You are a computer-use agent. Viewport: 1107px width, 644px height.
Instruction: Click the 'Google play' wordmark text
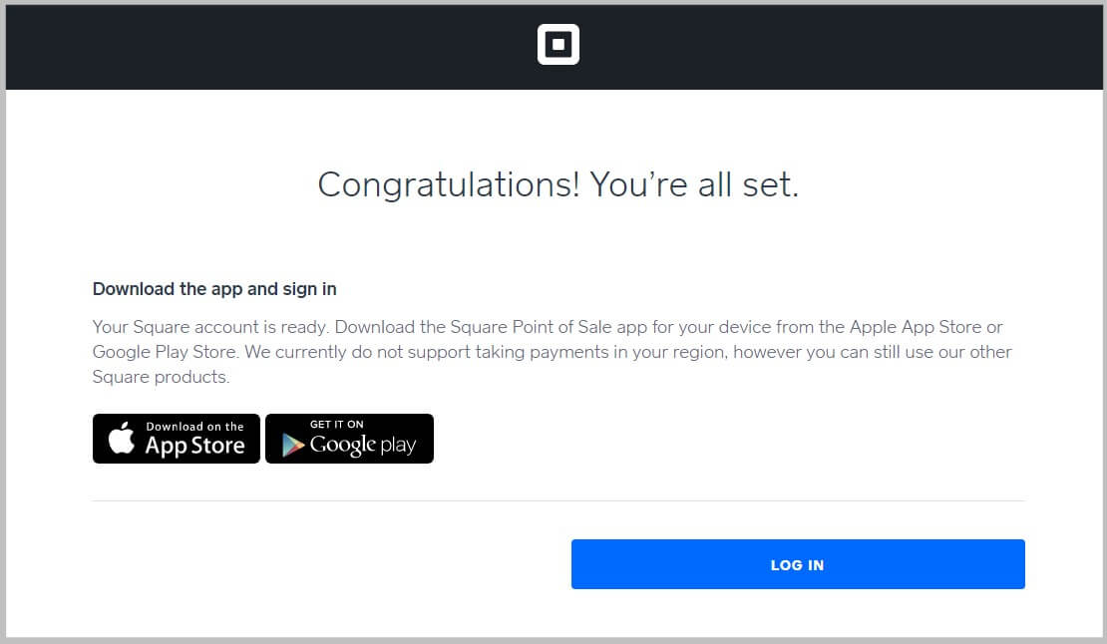point(361,445)
